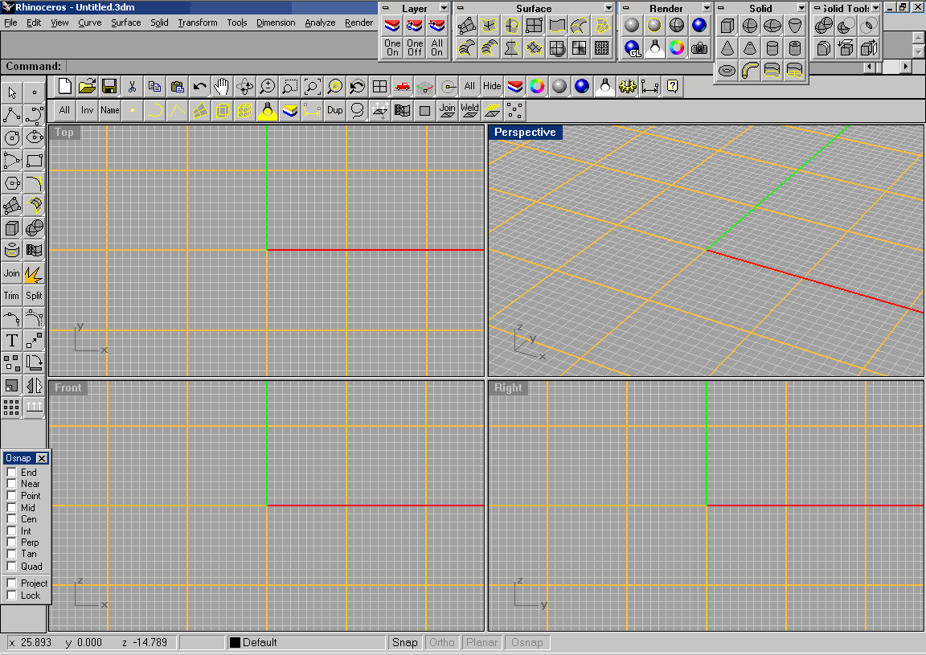Close the Osnap panel

[x=42, y=458]
